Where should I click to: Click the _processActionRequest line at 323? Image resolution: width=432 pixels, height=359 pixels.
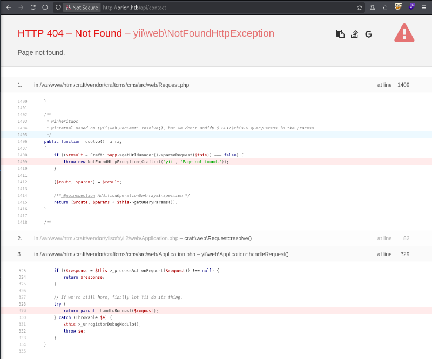pos(137,271)
